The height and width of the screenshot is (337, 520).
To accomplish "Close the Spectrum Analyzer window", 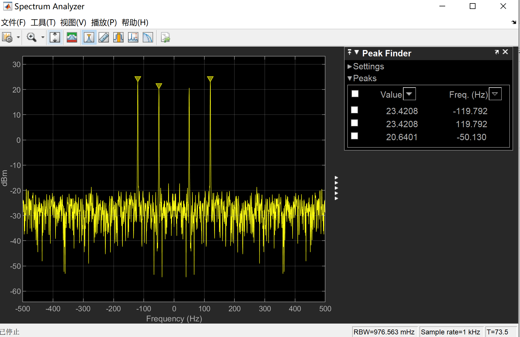I will pyautogui.click(x=503, y=6).
